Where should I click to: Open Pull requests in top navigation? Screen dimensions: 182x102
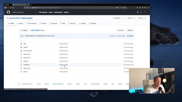click(43, 12)
